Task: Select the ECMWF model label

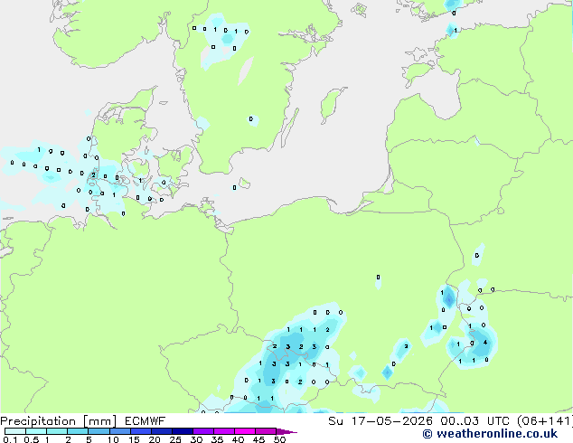Action: [145, 421]
